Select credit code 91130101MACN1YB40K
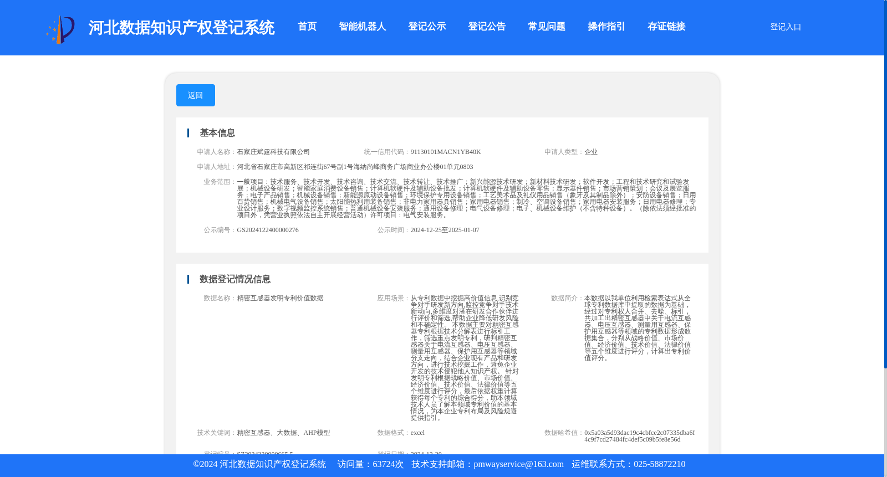Viewport: 887px width, 477px height. (x=446, y=152)
